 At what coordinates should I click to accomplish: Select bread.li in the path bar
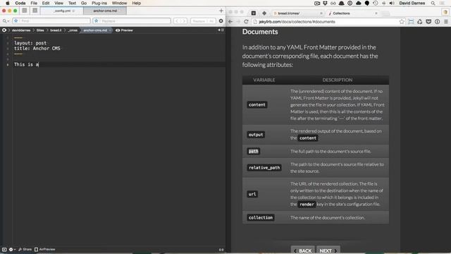[x=56, y=30]
